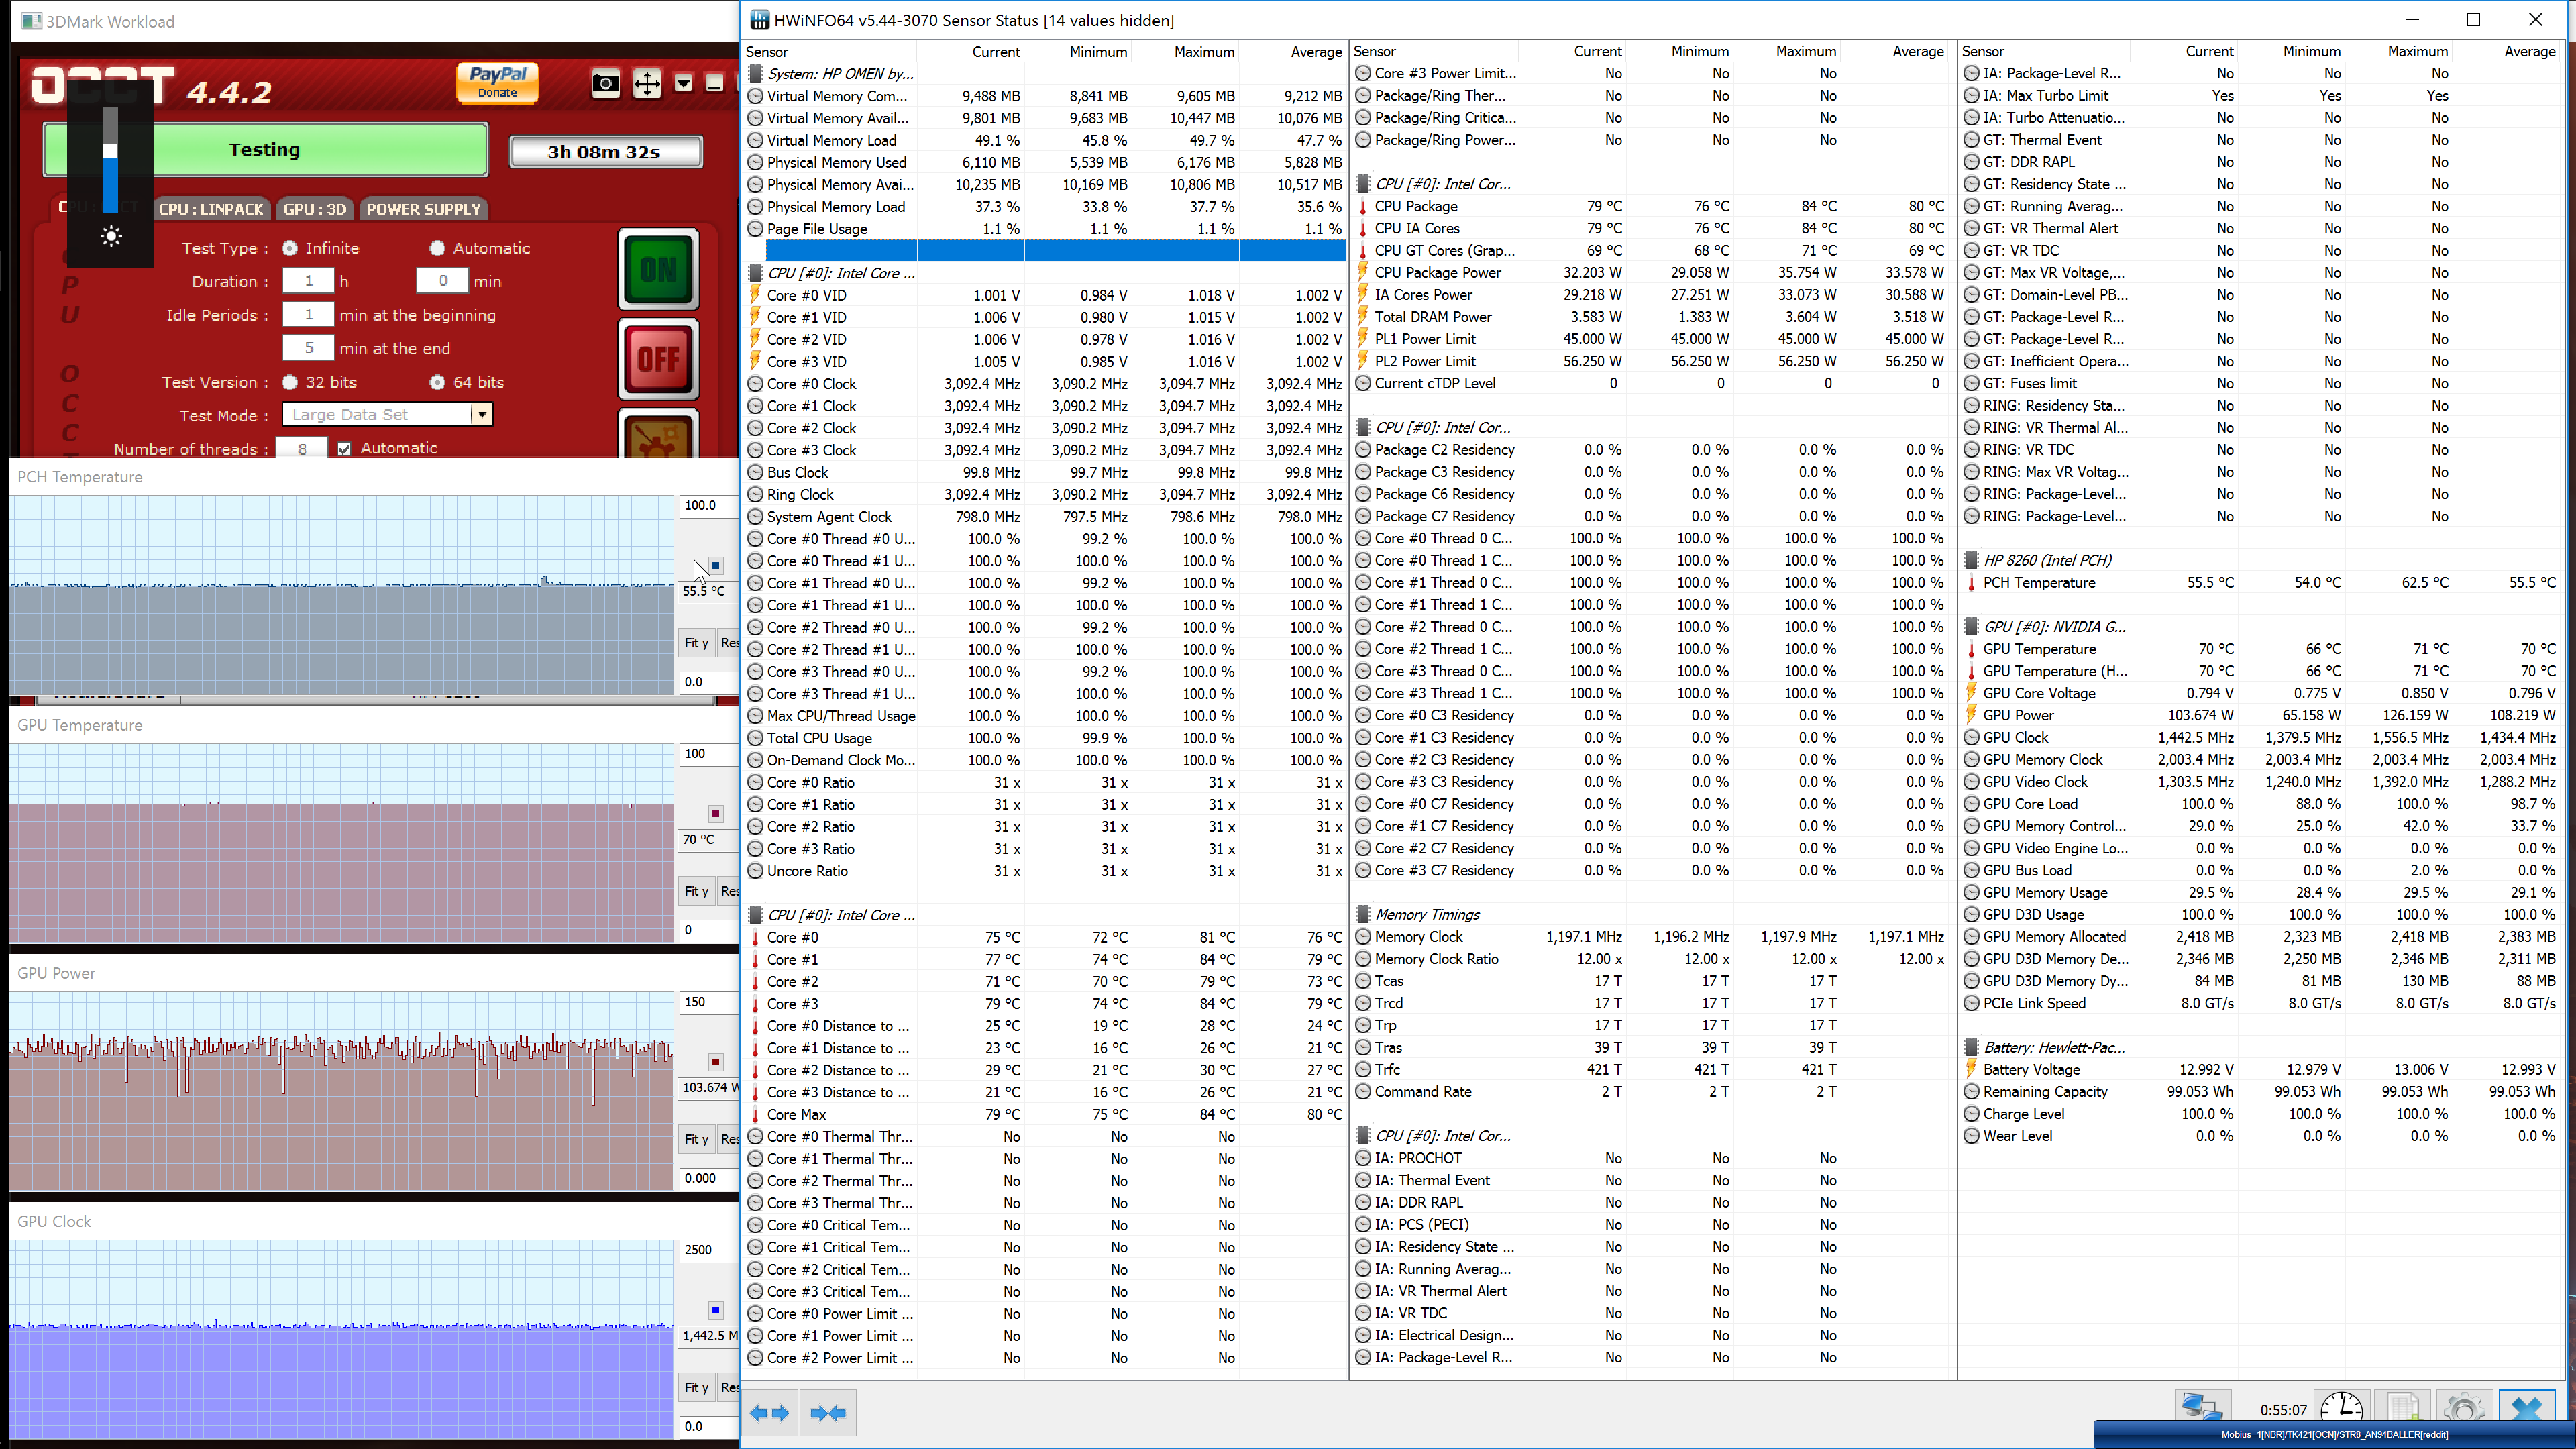This screenshot has height=1449, width=2576.
Task: Take an OCCT screenshot with camera icon
Action: [605, 84]
